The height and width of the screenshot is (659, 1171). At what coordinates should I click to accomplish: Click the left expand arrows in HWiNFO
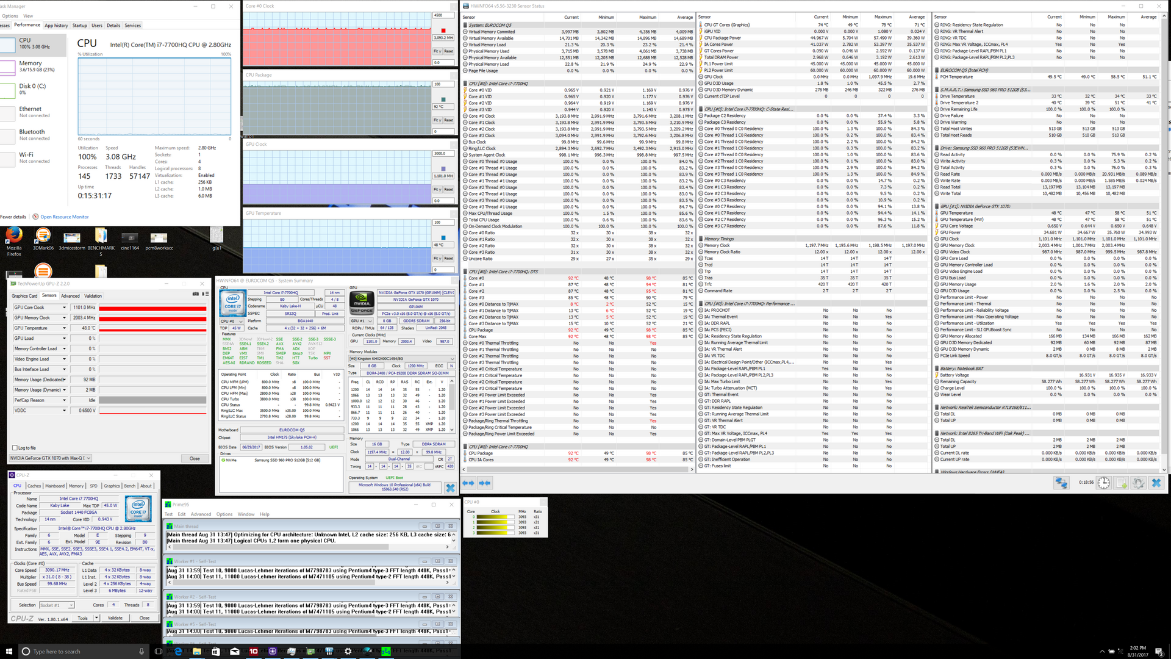[468, 483]
